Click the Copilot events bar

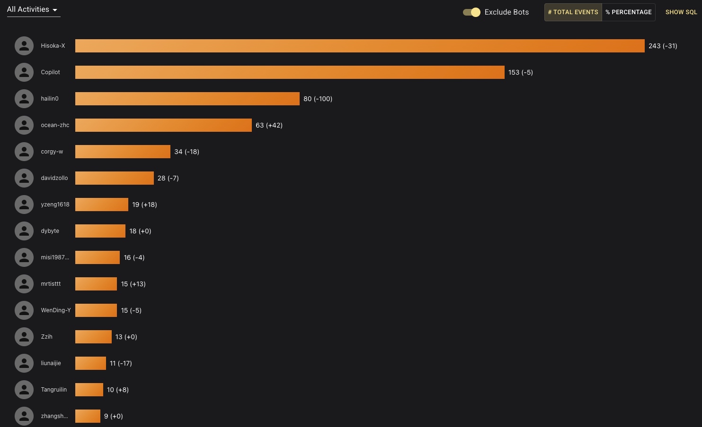click(290, 72)
